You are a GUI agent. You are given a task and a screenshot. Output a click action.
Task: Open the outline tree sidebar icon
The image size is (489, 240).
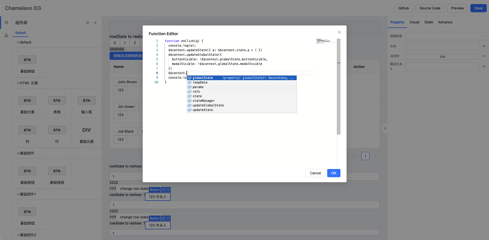pyautogui.click(x=6, y=35)
